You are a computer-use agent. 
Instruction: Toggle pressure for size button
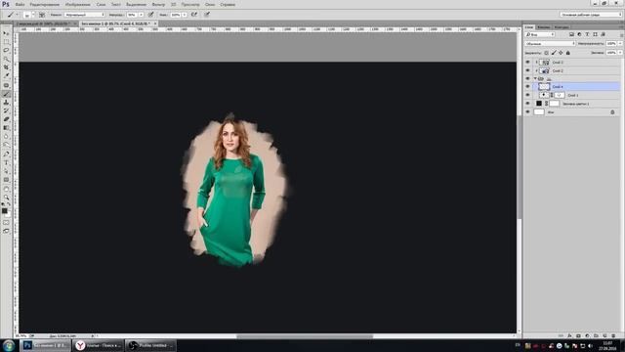point(207,15)
